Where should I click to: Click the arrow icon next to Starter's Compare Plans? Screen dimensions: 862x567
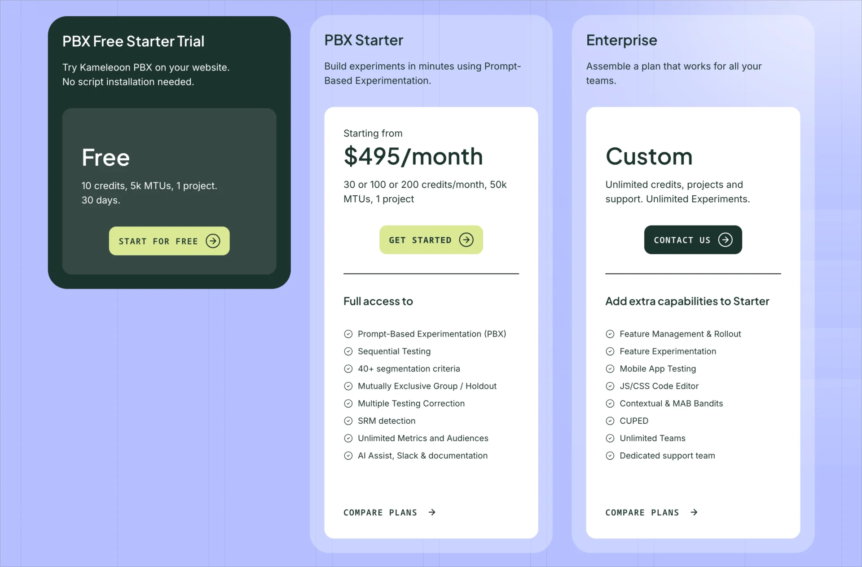(x=431, y=512)
